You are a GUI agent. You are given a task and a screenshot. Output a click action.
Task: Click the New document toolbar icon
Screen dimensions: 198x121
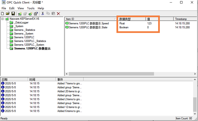(x=3, y=14)
